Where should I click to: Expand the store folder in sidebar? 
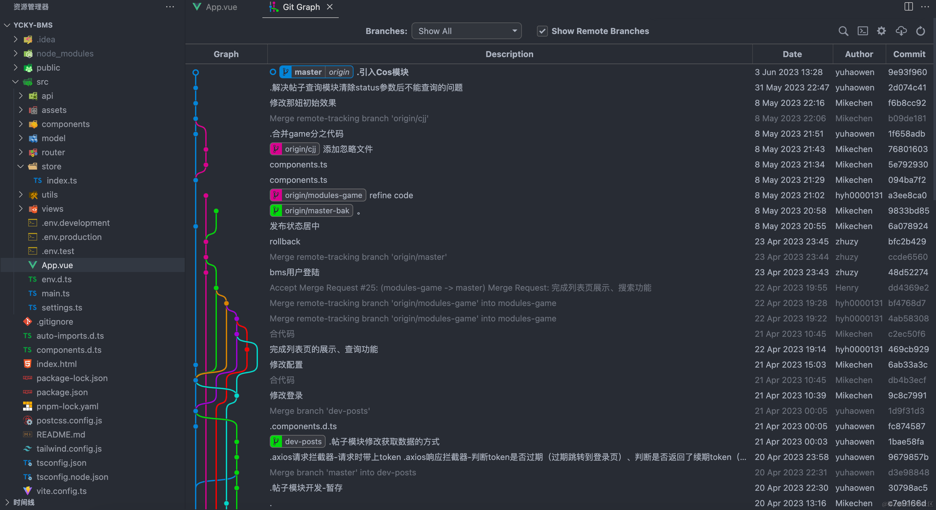18,166
